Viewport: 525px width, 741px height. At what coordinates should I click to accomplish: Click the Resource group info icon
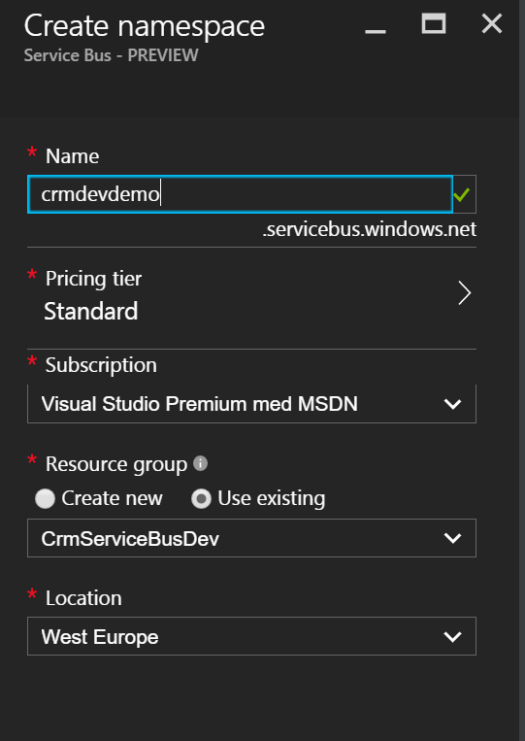[x=200, y=463]
